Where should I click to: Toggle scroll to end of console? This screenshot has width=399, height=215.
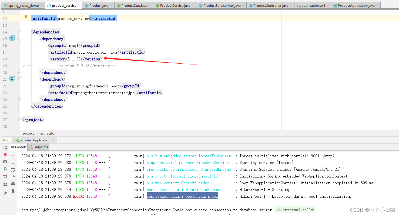click(13, 177)
